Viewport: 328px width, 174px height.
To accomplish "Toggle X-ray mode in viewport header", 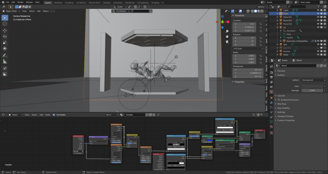I will [248, 11].
